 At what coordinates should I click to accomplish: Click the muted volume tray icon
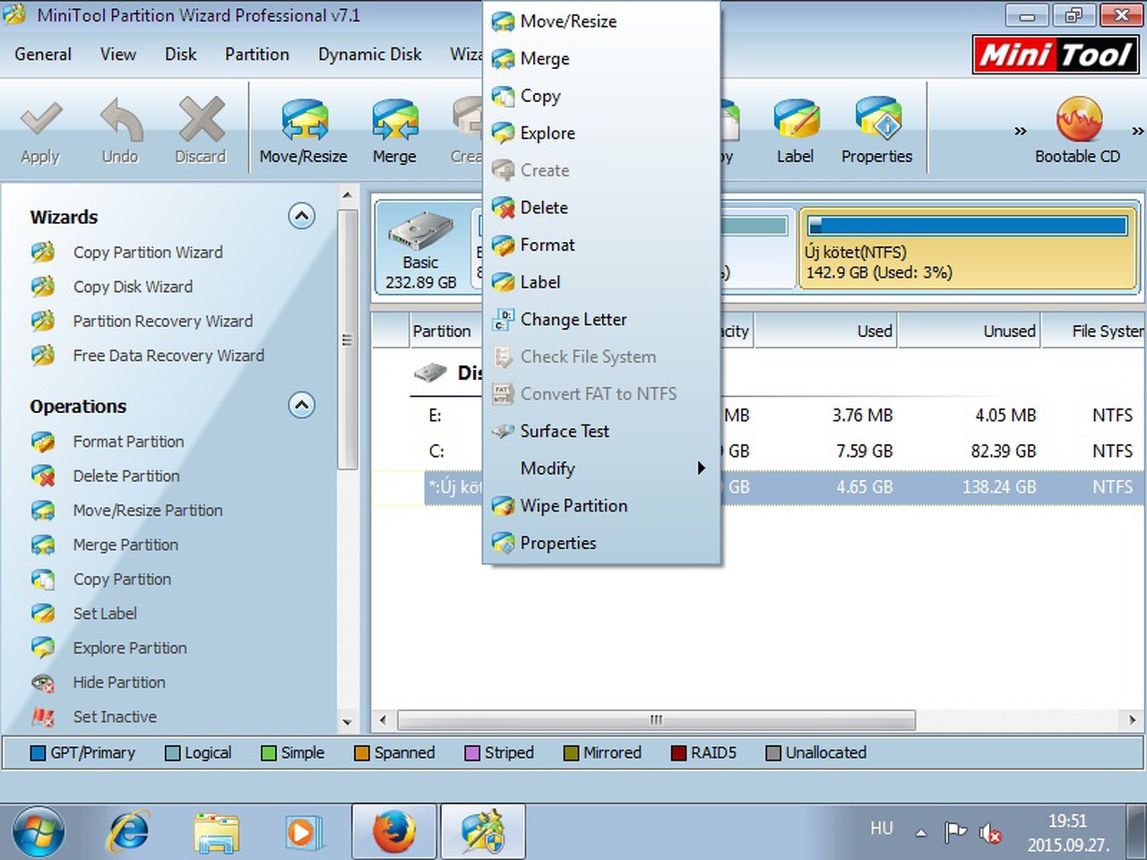coord(990,834)
